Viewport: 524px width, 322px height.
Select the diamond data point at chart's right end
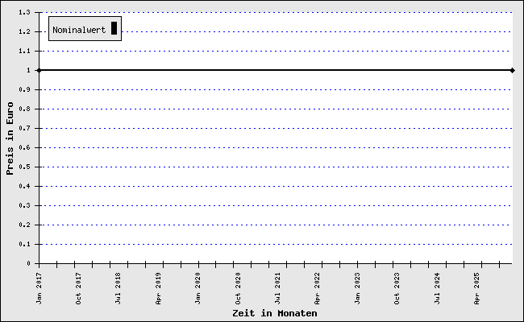pos(512,70)
